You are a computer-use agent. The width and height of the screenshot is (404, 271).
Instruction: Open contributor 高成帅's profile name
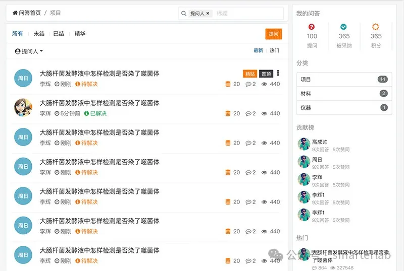pos(320,142)
